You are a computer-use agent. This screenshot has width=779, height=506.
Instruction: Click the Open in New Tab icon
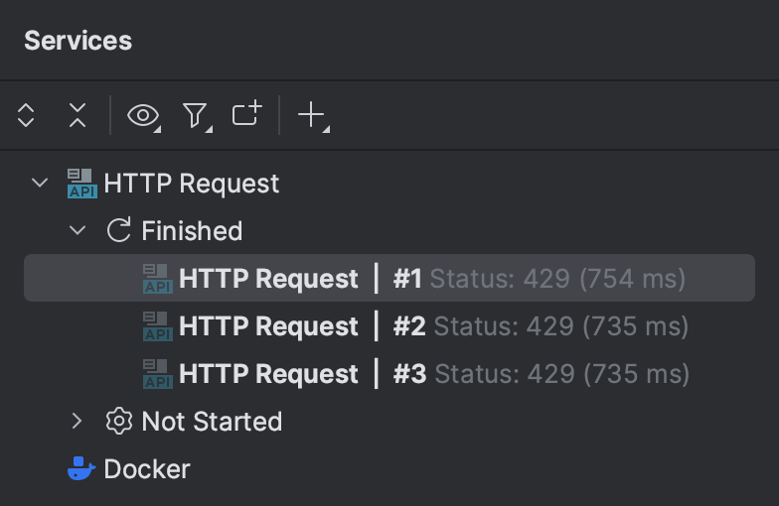click(246, 115)
